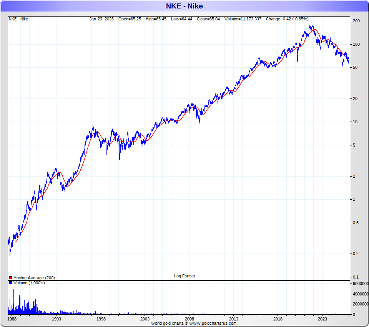Click the "High=65.45" value
This screenshot has height=327, width=369.
click(156, 19)
